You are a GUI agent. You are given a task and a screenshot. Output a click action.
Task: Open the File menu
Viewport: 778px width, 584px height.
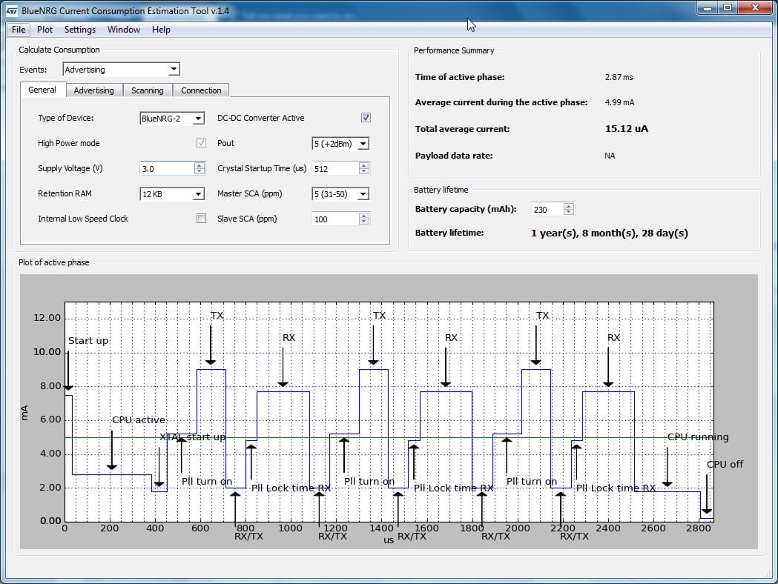pos(19,30)
